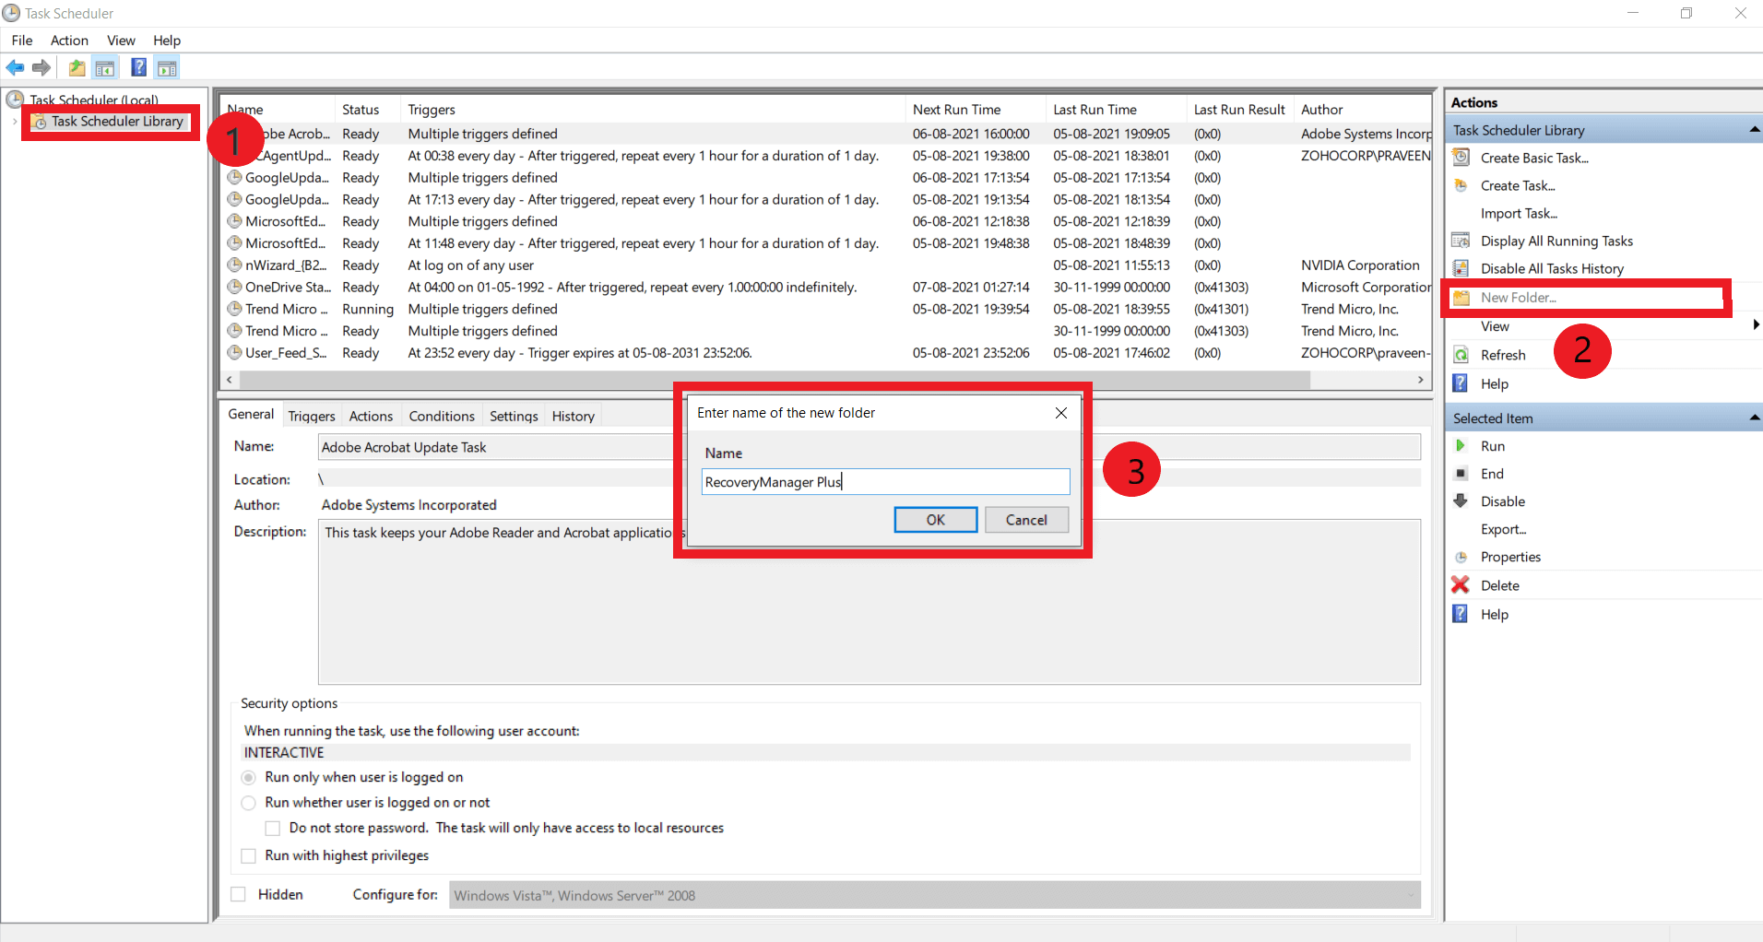Collapse the Task Scheduler Library actions section

(1753, 129)
